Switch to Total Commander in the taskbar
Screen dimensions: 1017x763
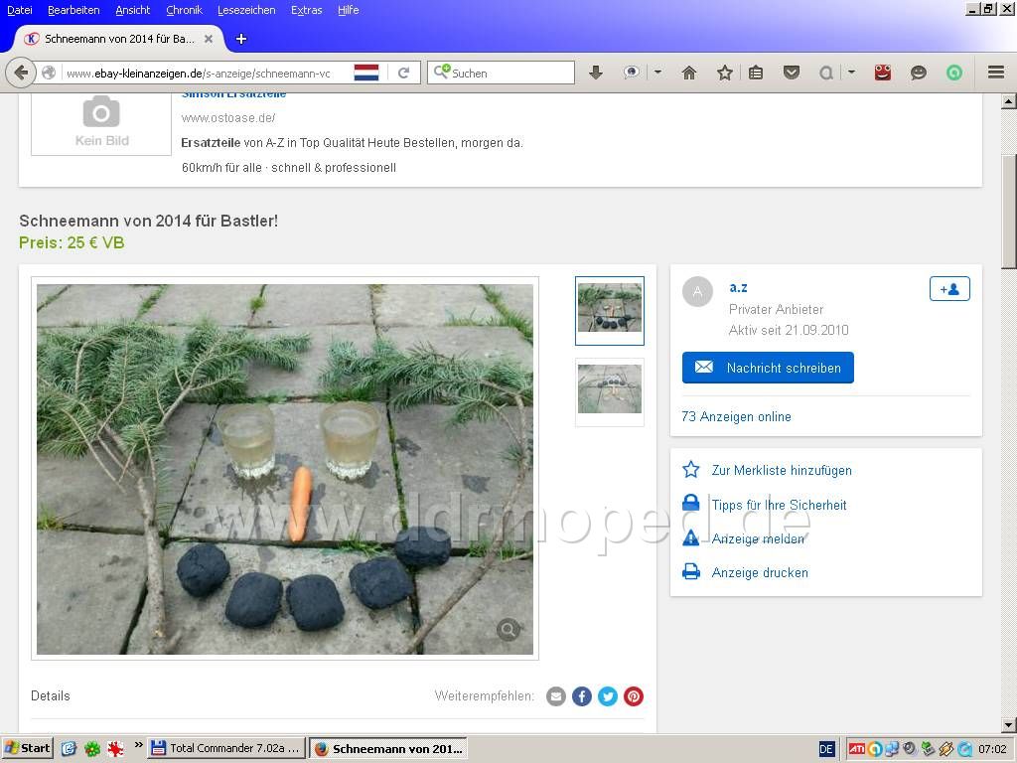click(x=226, y=748)
